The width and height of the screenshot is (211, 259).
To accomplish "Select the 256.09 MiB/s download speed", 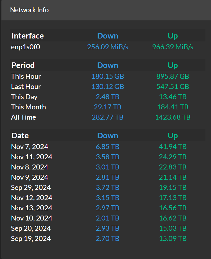I will [x=108, y=47].
